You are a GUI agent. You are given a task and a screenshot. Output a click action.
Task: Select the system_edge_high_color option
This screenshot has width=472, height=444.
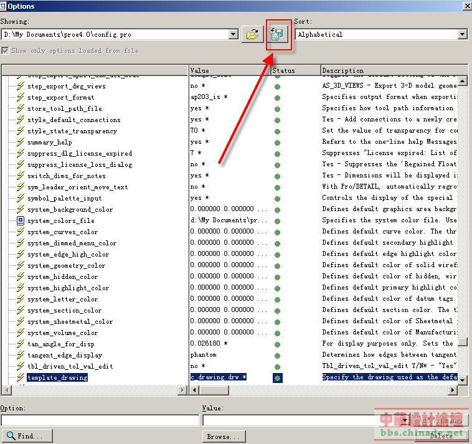(68, 254)
